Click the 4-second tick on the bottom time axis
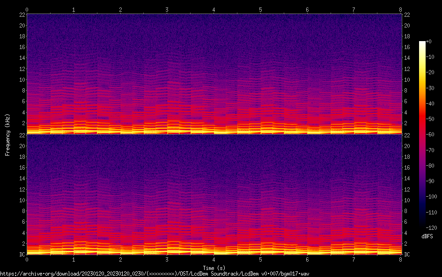The width and height of the screenshot is (442, 277). tap(214, 259)
